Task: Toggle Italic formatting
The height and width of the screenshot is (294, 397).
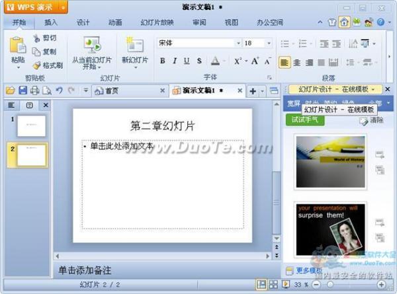Action: click(175, 61)
